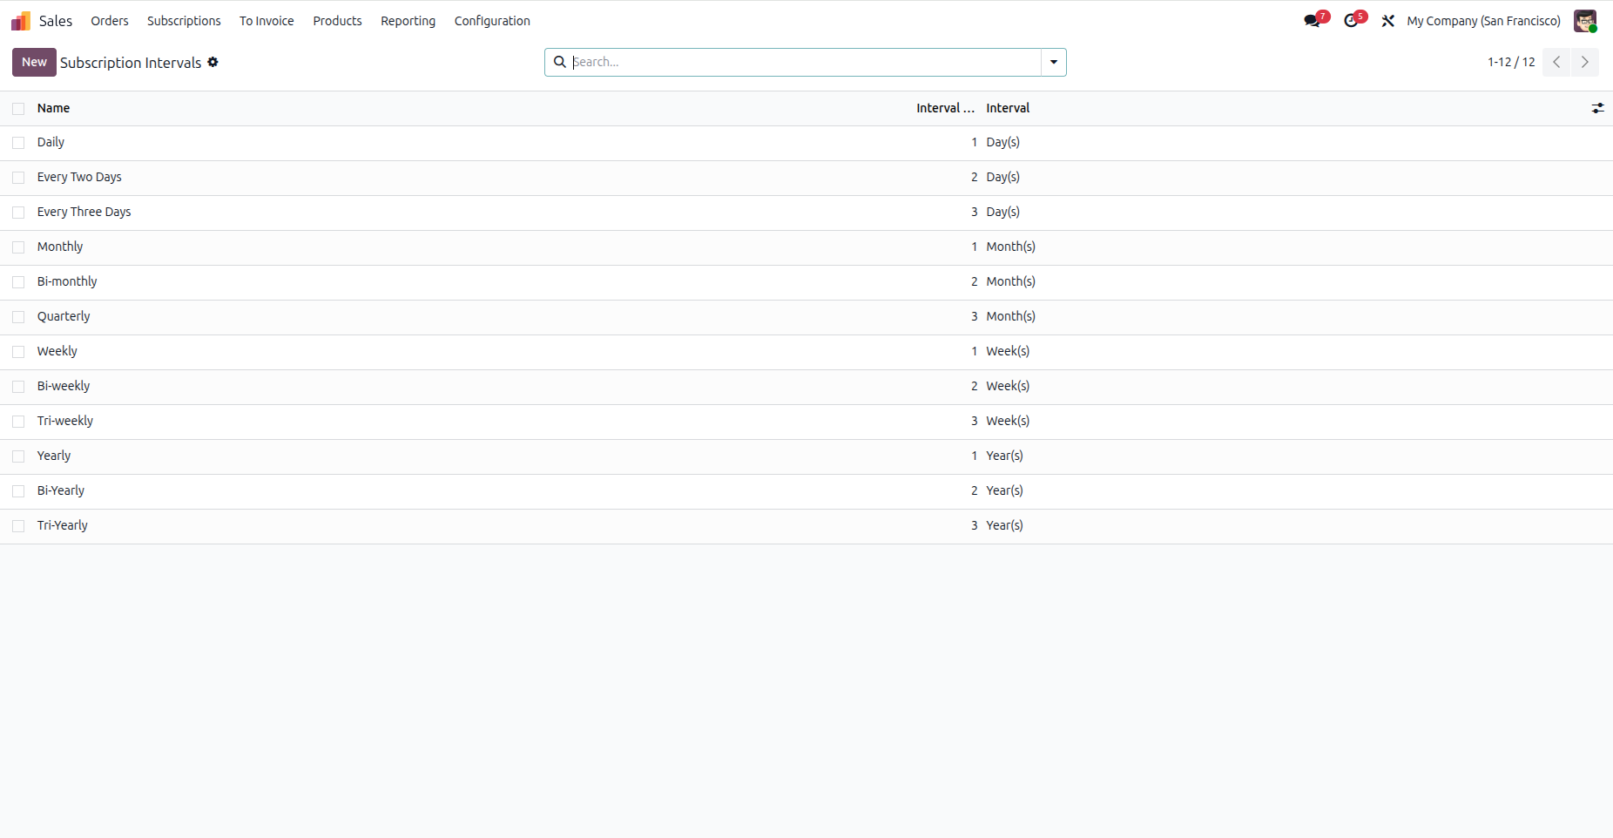Open the Odoo Sales app home icon
The height and width of the screenshot is (838, 1613).
pyautogui.click(x=21, y=21)
